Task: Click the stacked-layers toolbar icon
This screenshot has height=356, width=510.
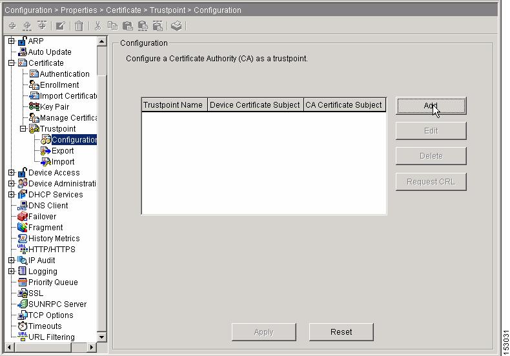Action: [176, 26]
